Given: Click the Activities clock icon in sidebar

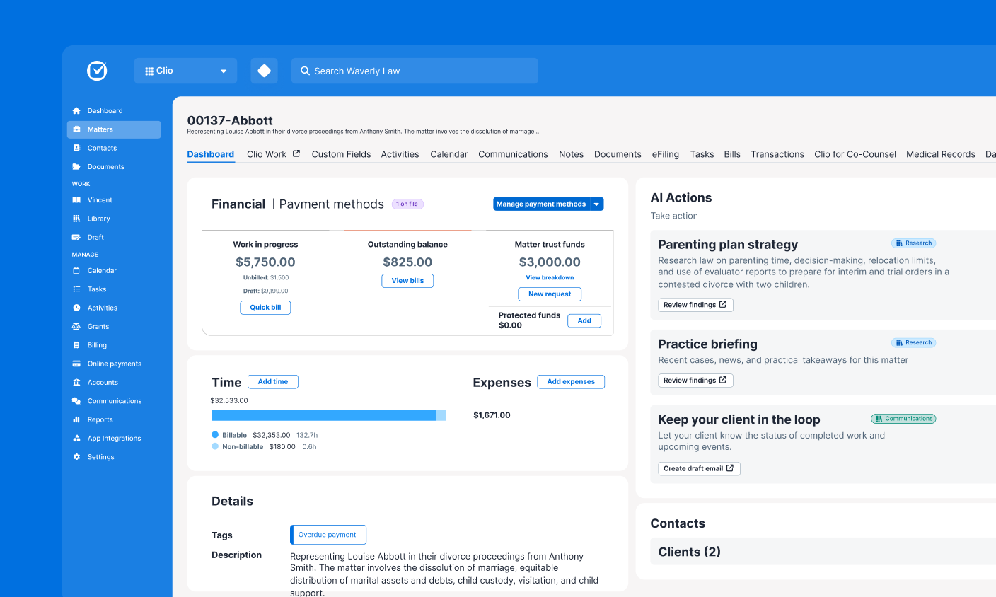Looking at the screenshot, I should click(x=76, y=308).
